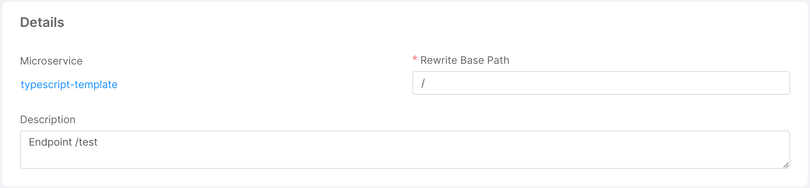Focus the Description text area
Image resolution: width=810 pixels, height=188 pixels.
405,150
